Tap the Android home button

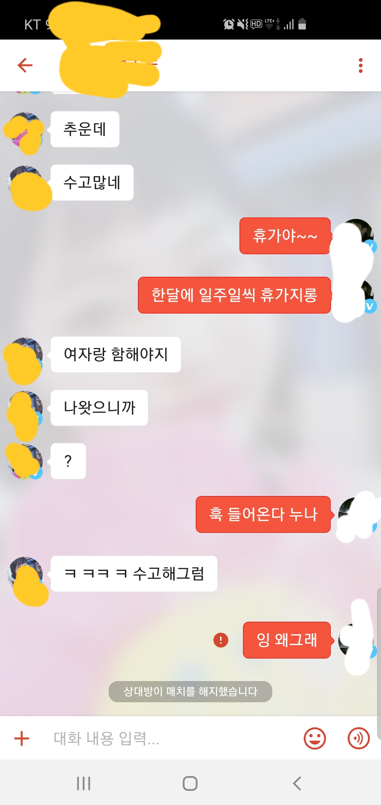(190, 783)
